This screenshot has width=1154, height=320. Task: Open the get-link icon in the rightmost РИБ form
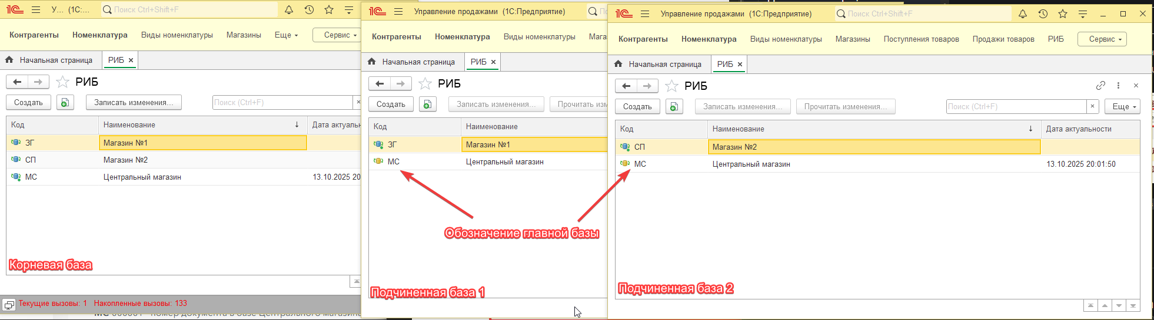click(1100, 86)
